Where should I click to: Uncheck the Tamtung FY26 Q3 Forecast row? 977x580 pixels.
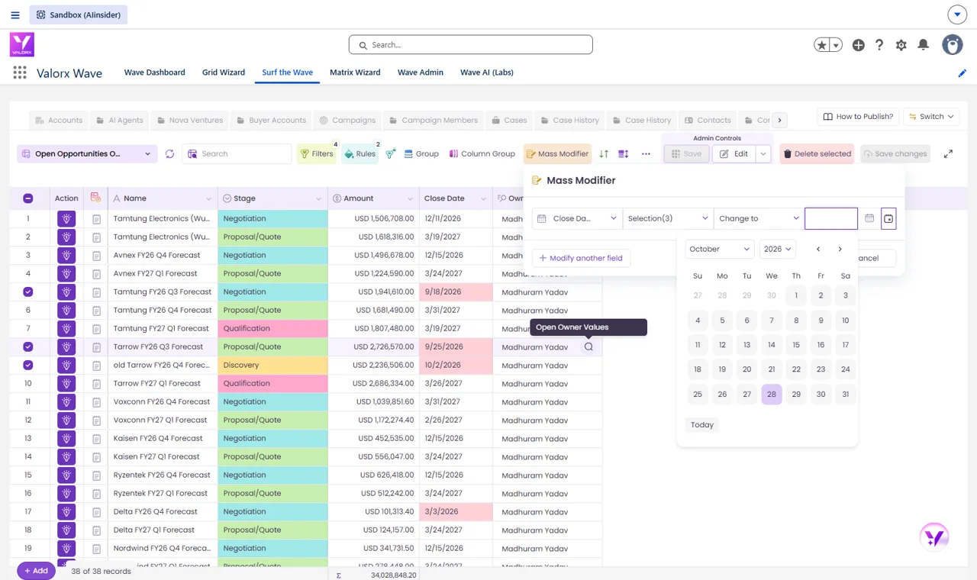(28, 292)
